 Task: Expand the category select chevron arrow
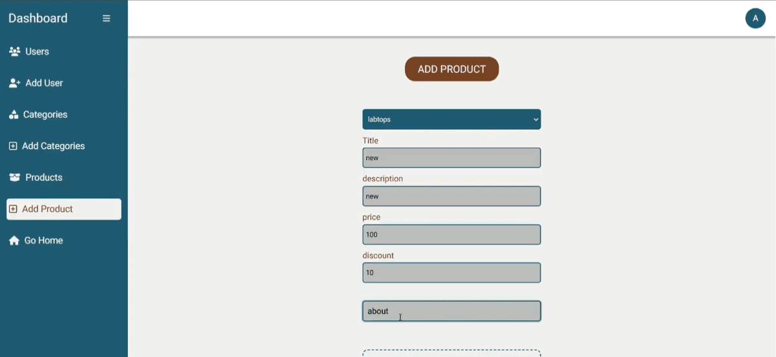pyautogui.click(x=535, y=119)
